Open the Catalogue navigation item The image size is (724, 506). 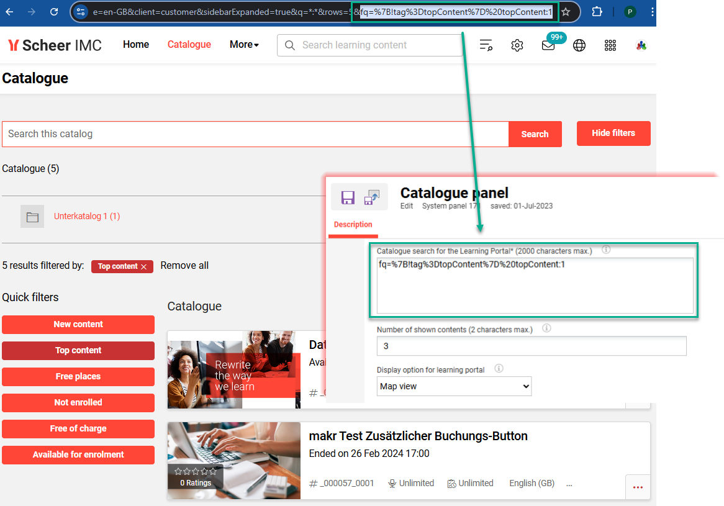pyautogui.click(x=189, y=45)
